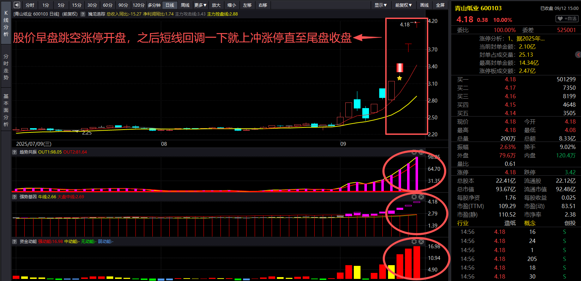Click the red side-panel arrow icon
Screen dimensions: 581x281
click(578, 55)
